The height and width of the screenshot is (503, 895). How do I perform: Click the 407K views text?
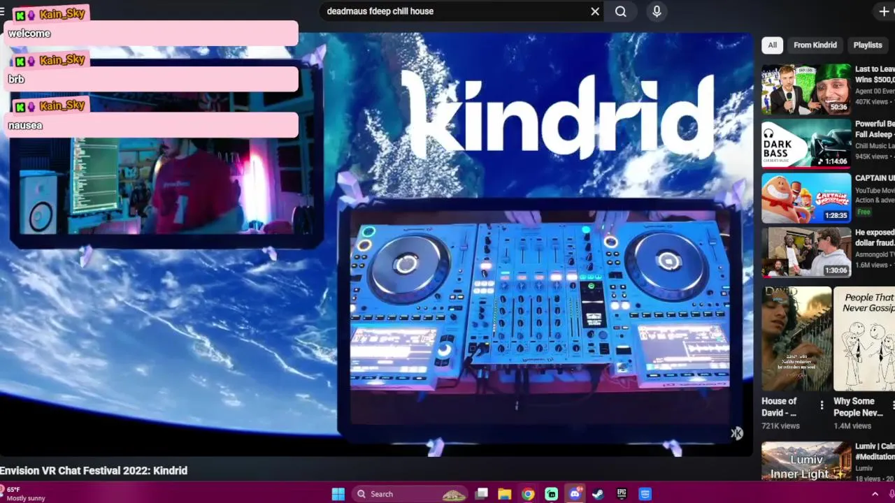[x=871, y=102]
